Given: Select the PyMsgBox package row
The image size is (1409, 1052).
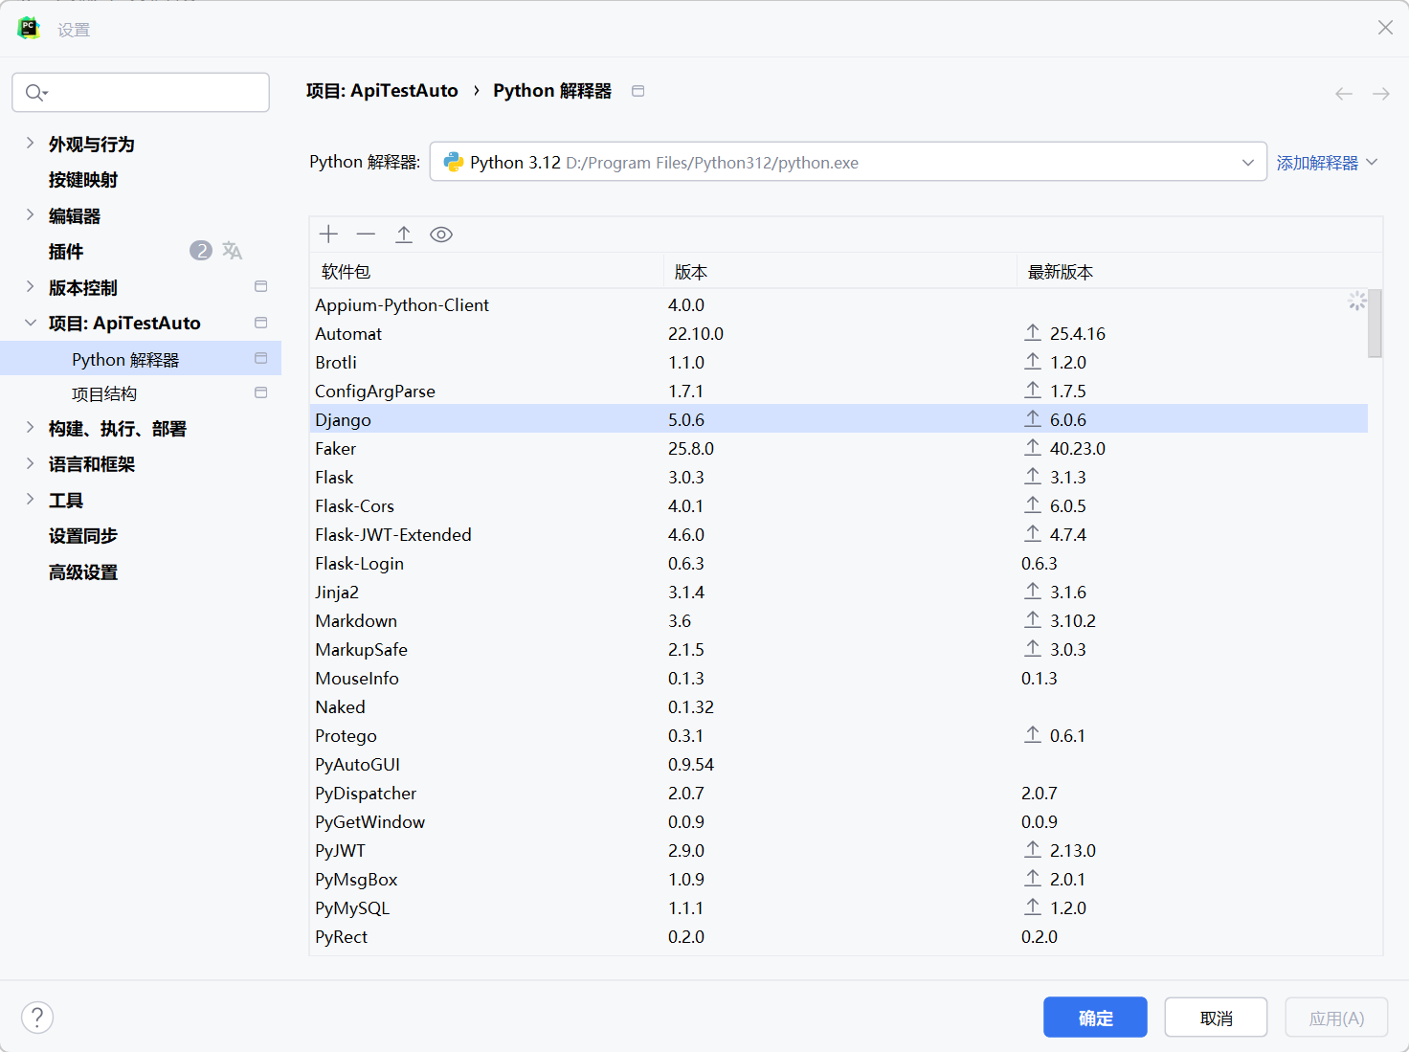Looking at the screenshot, I should click(839, 879).
